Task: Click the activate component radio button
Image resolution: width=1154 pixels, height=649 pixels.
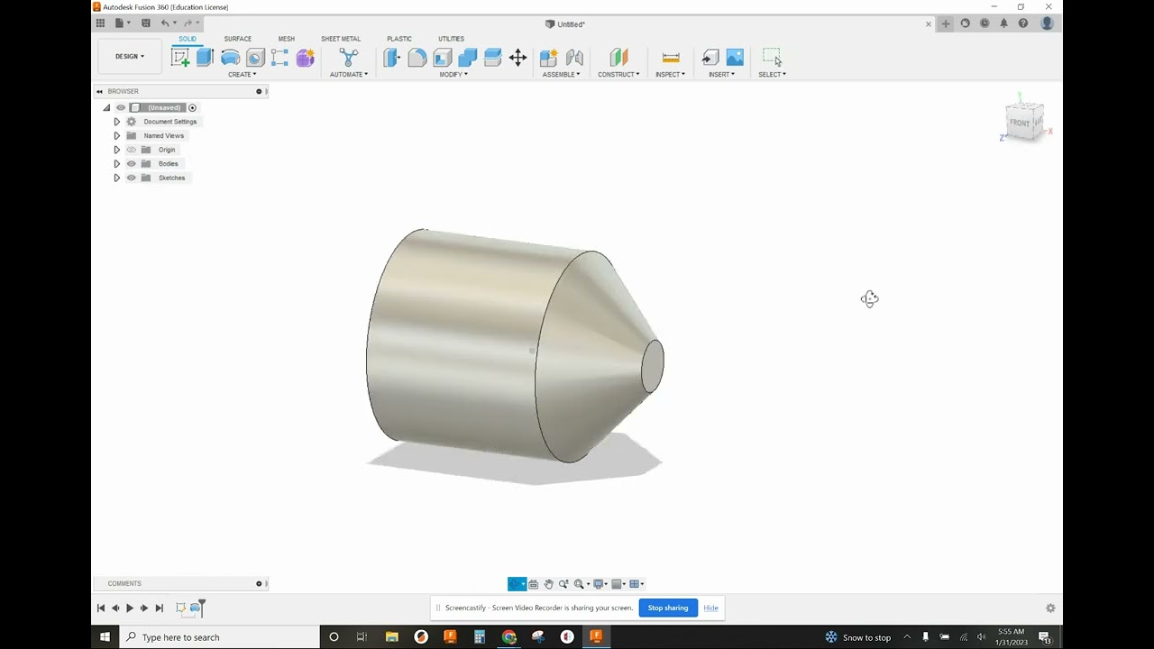Action: click(192, 108)
